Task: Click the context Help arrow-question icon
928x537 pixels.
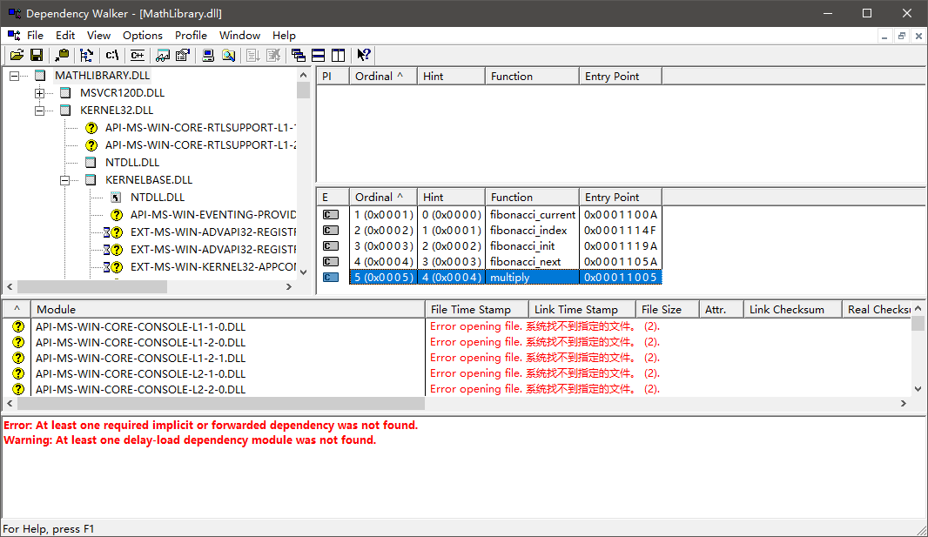Action: coord(364,56)
